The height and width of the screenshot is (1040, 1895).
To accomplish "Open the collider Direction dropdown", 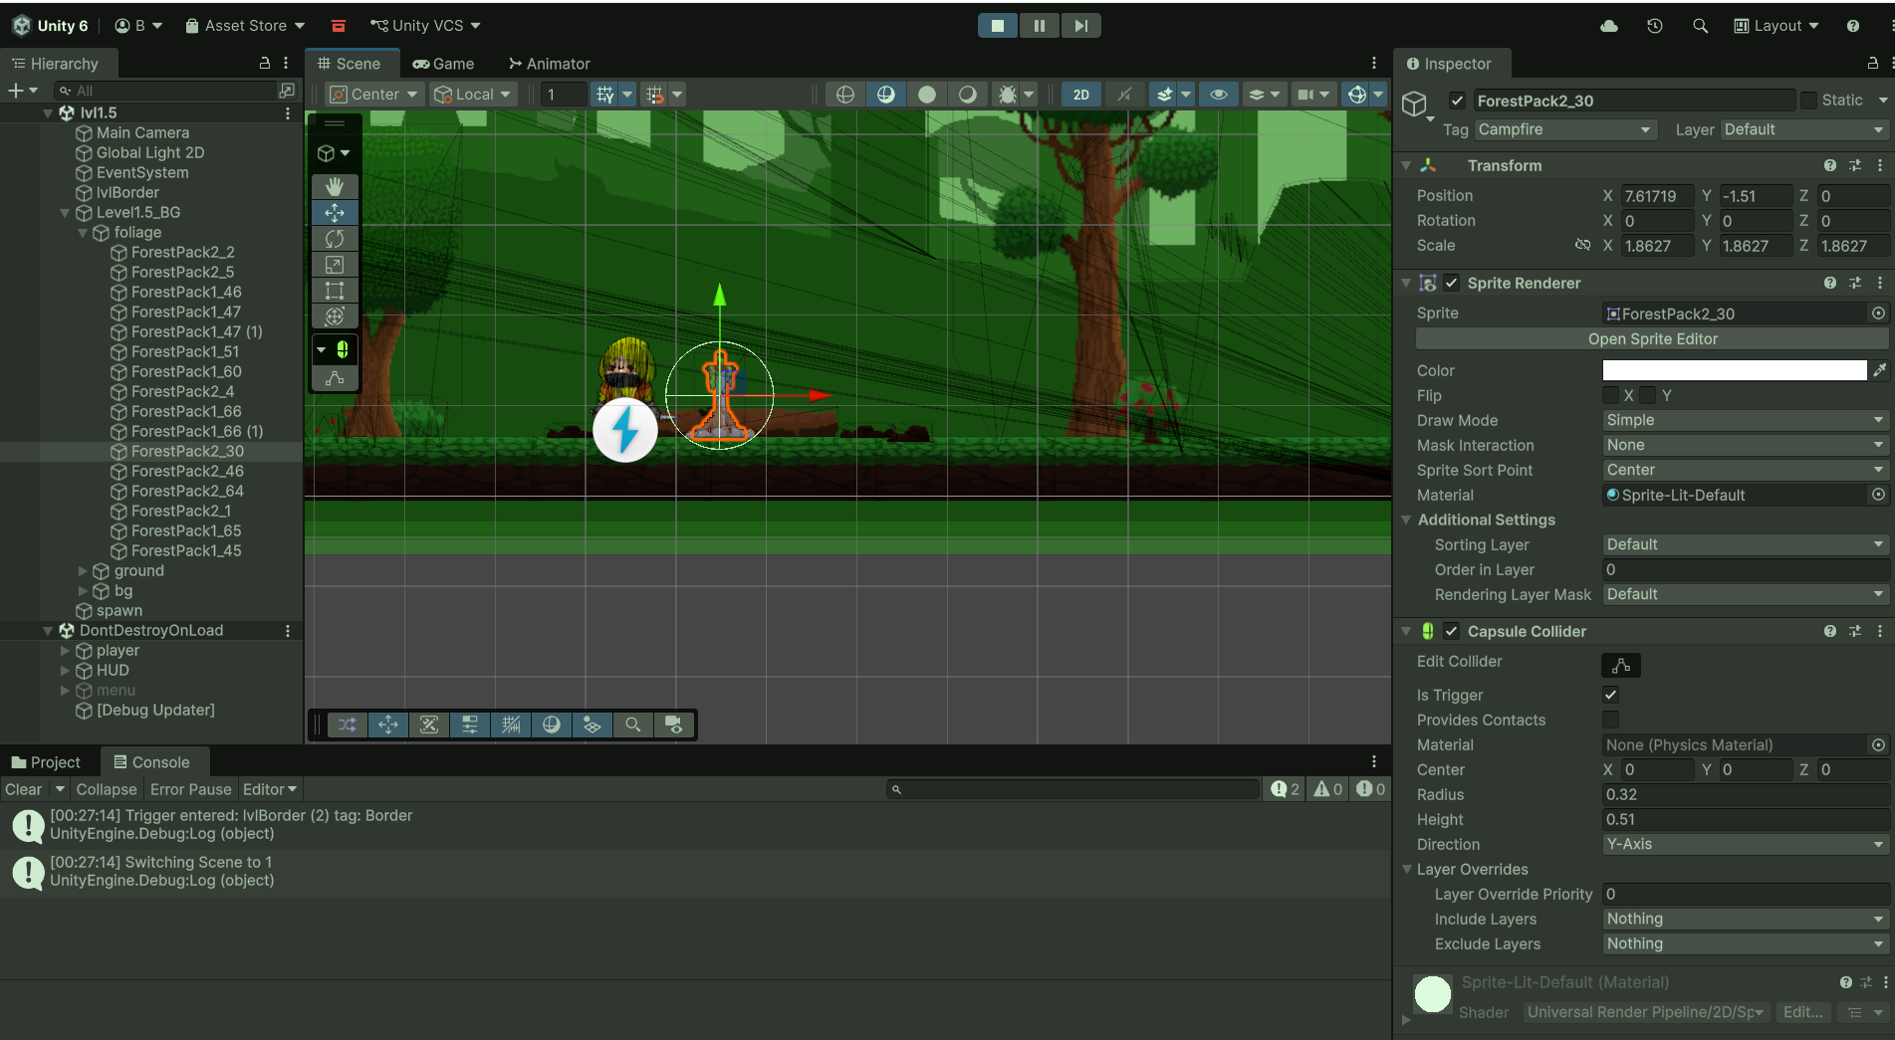I will (1745, 844).
